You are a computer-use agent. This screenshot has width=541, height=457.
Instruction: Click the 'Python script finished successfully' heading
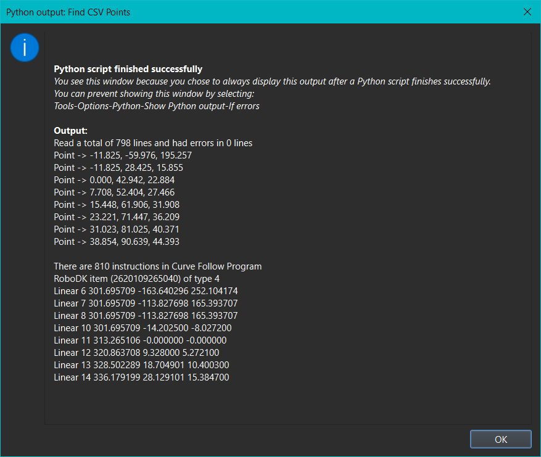point(128,69)
